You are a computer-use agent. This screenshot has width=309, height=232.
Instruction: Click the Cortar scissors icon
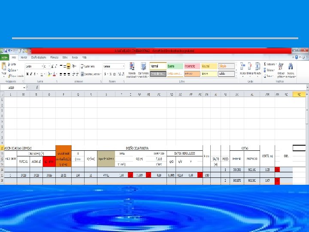pos(9,64)
